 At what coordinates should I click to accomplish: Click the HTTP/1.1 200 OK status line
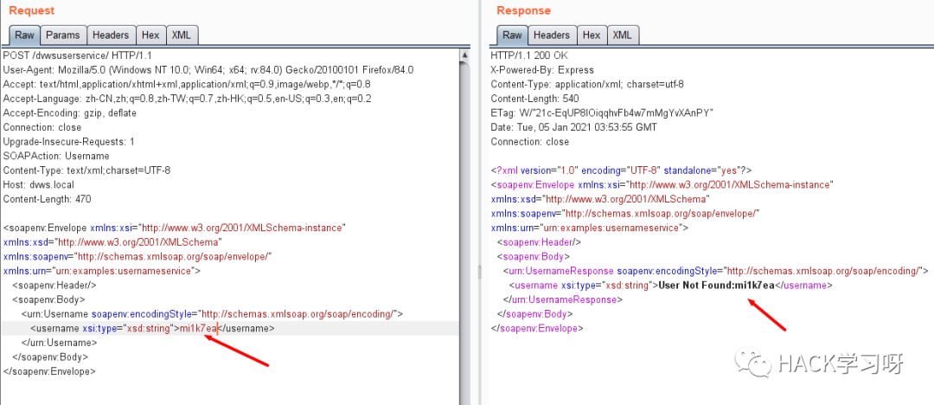tap(529, 55)
